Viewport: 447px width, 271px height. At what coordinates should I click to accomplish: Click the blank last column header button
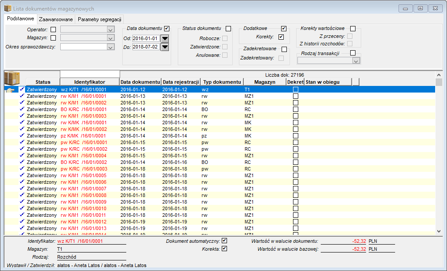[x=355, y=82]
